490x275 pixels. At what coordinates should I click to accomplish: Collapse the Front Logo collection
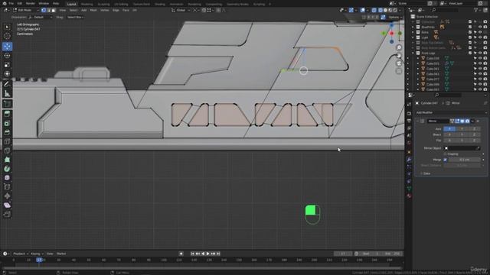click(x=413, y=53)
